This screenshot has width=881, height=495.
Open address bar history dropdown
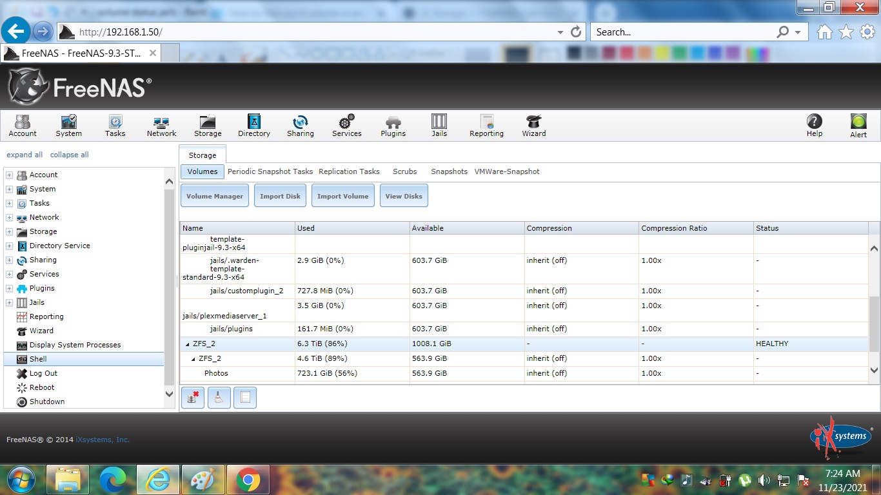coord(560,32)
